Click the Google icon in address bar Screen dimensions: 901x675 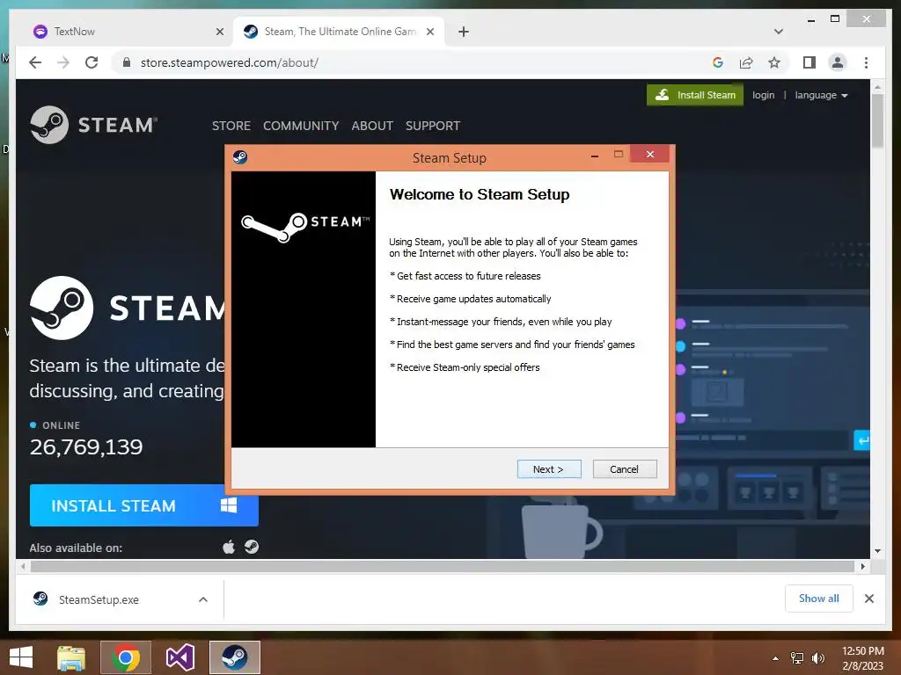point(718,62)
